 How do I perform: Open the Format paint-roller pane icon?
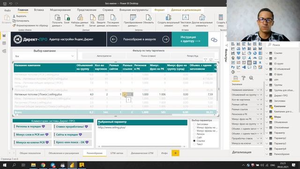coord(243,78)
